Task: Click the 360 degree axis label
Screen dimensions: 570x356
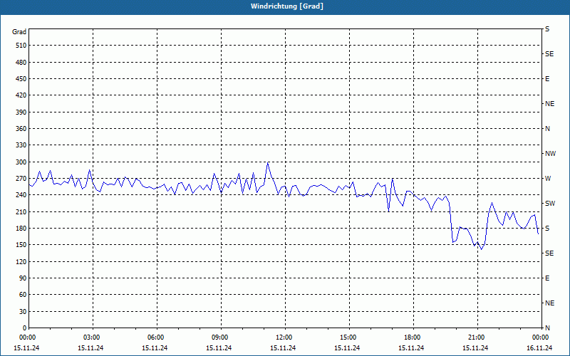Action: [x=21, y=129]
